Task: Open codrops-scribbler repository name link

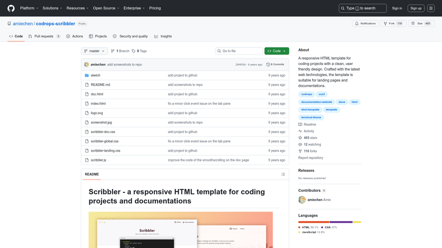Action: (x=56, y=24)
